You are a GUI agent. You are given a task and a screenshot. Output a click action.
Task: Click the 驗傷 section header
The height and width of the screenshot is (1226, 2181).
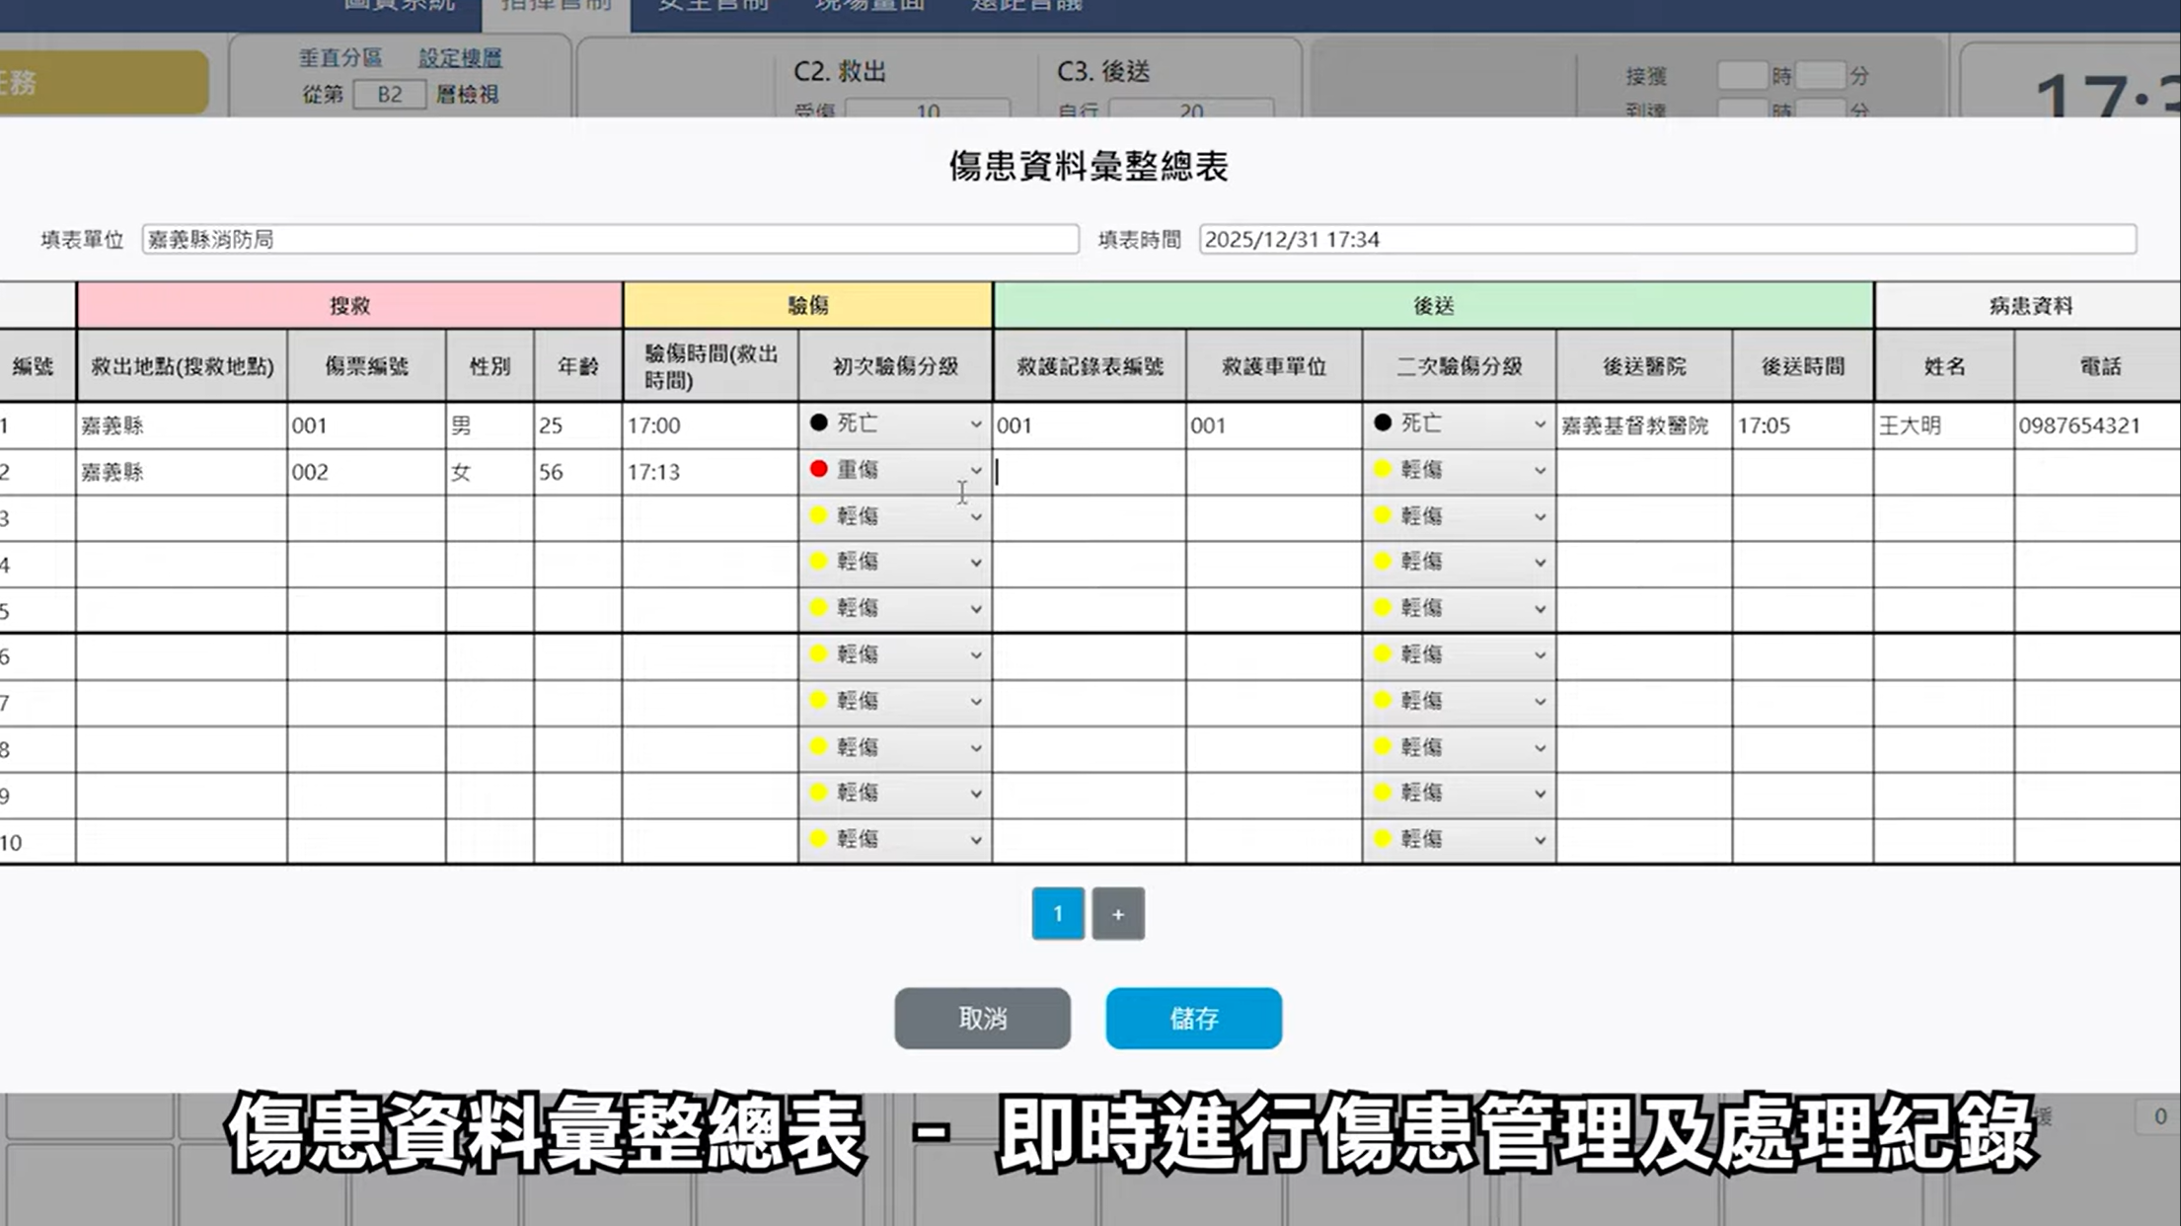click(807, 305)
